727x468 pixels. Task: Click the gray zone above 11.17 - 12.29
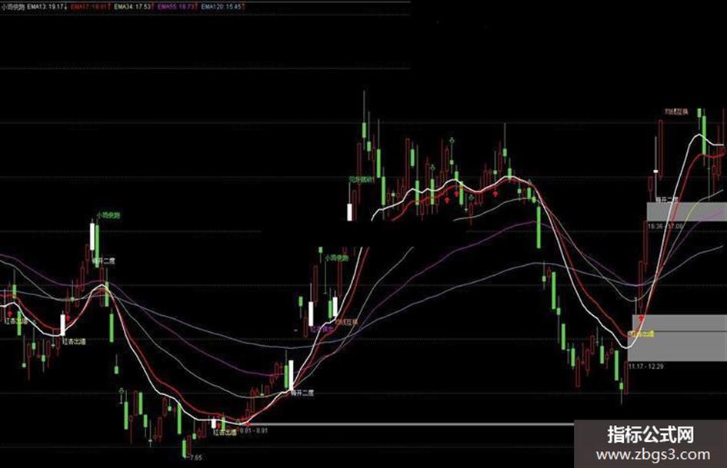point(677,338)
